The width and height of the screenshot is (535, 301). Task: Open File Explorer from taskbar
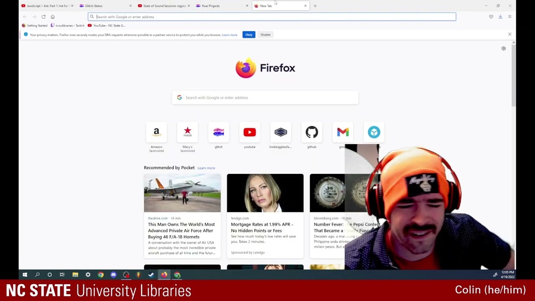coord(75,275)
